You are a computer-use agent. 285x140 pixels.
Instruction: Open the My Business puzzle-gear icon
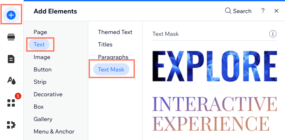coord(11,125)
